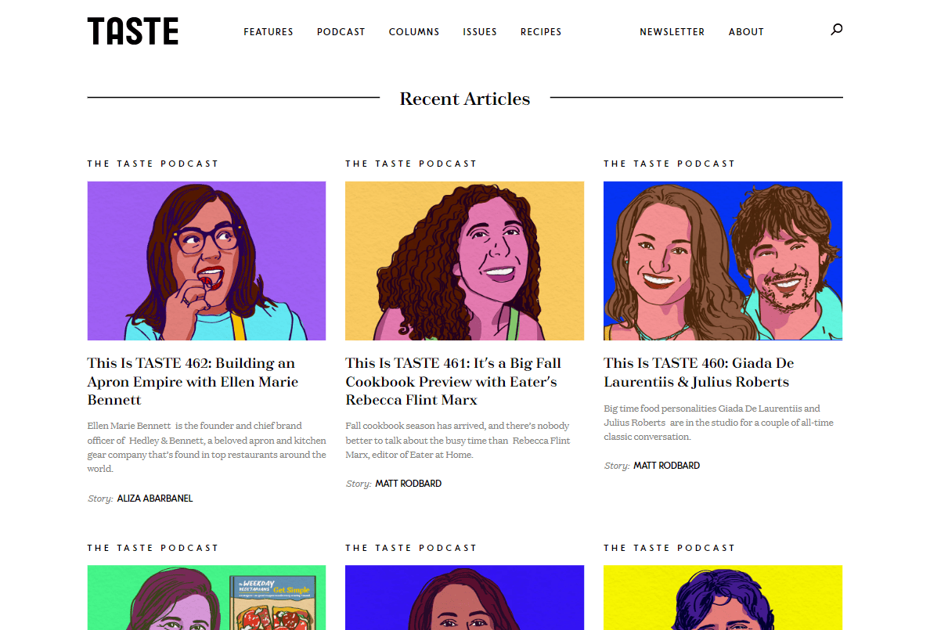Click the TASTE logo

click(133, 31)
